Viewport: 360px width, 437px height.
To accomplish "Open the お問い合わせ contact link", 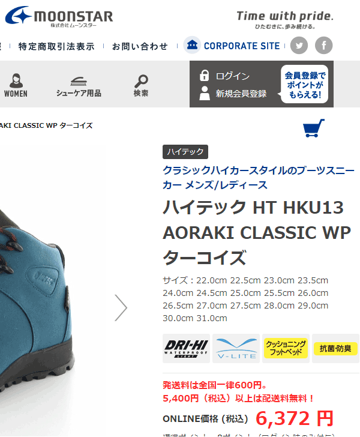I will [x=140, y=46].
